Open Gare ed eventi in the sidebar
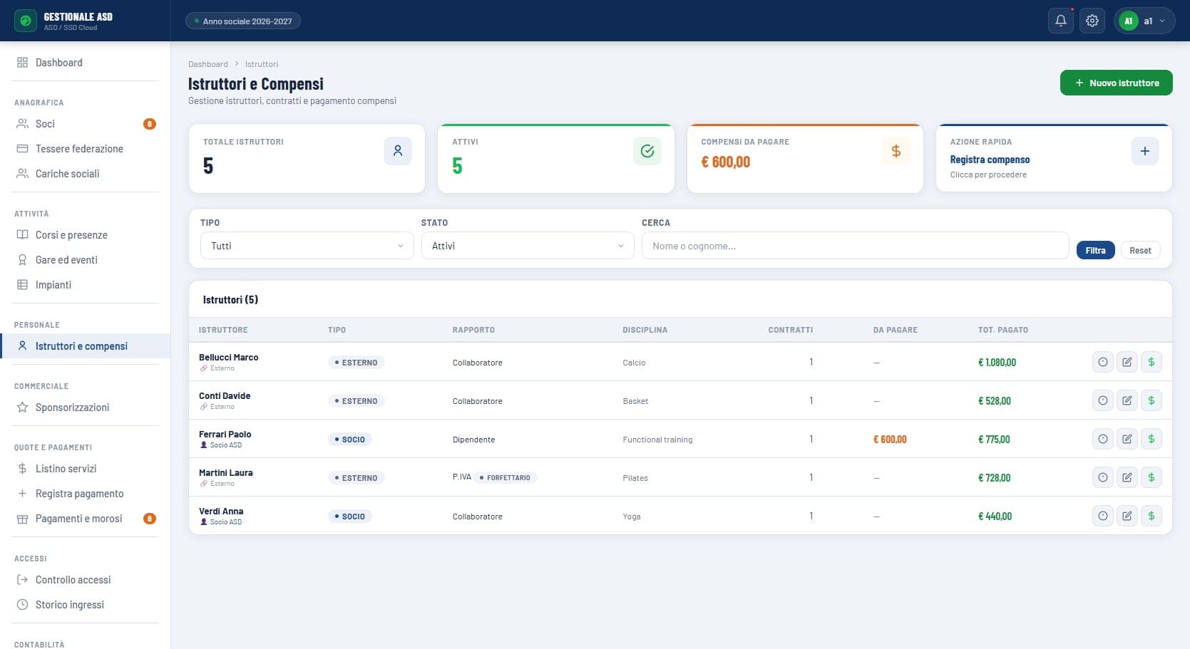Screen dimensions: 1190x649 point(86,260)
